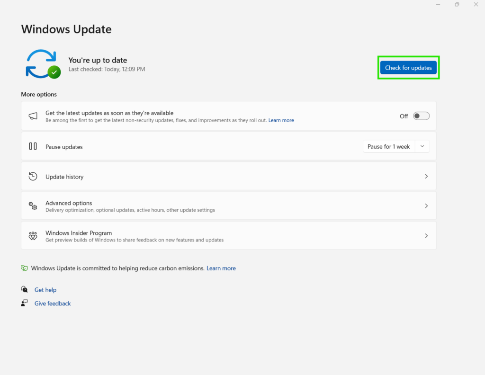
Task: Click the Pause updates label
Action: point(64,147)
